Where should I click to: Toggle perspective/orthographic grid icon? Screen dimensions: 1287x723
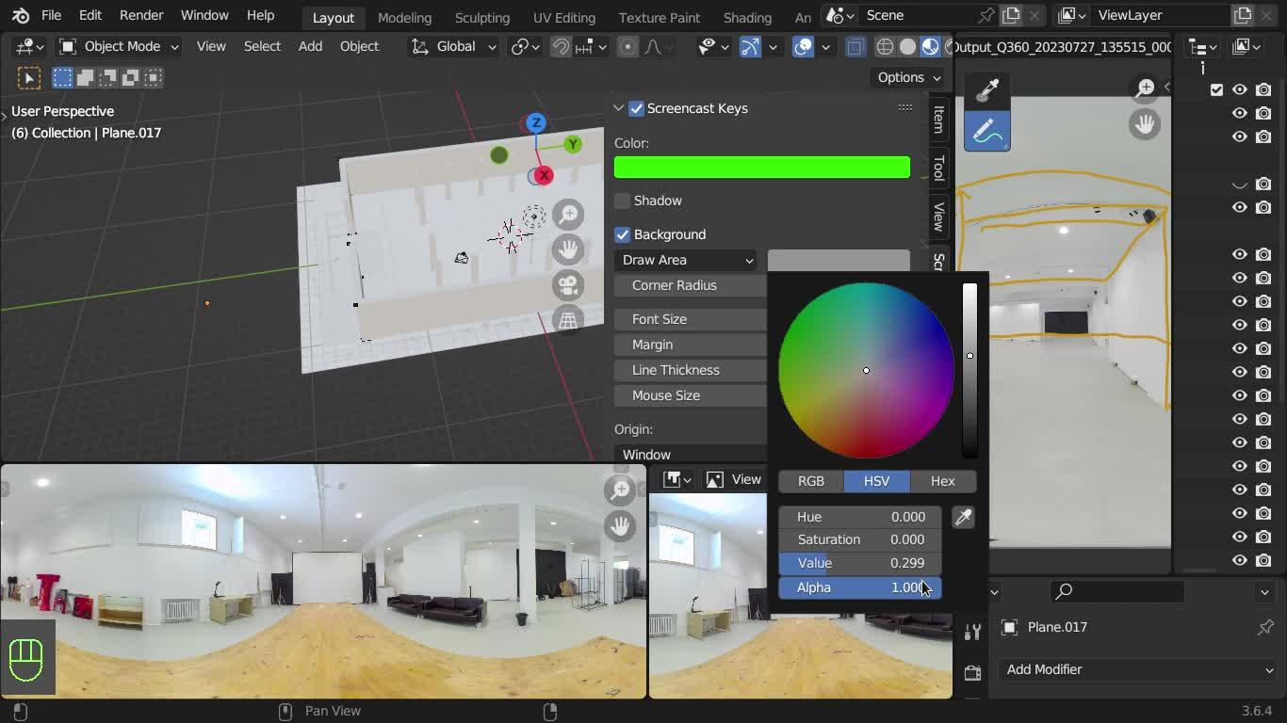pos(568,320)
